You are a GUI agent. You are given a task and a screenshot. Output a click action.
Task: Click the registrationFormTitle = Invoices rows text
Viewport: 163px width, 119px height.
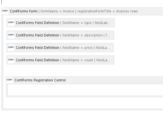coord(108,11)
